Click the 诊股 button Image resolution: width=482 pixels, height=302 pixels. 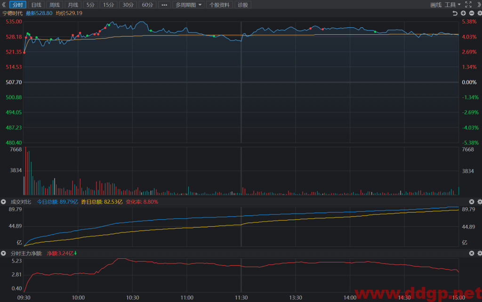(x=243, y=5)
